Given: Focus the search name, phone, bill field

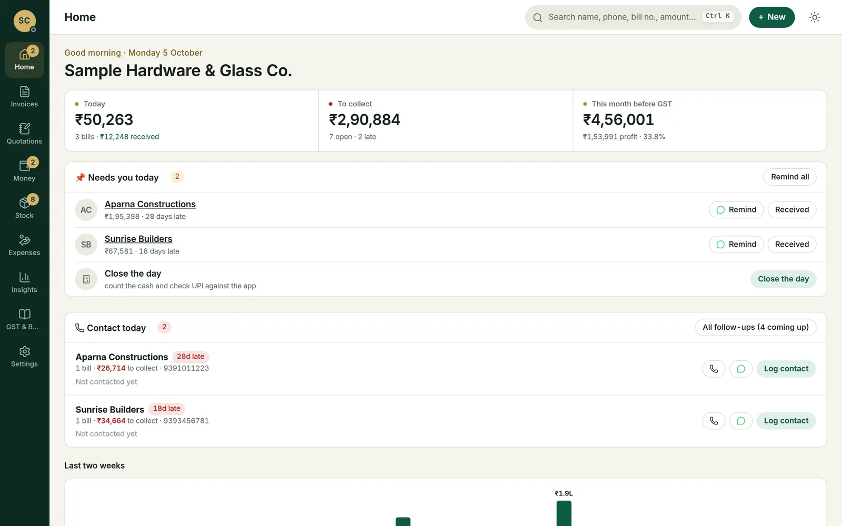Looking at the screenshot, I should [x=633, y=17].
